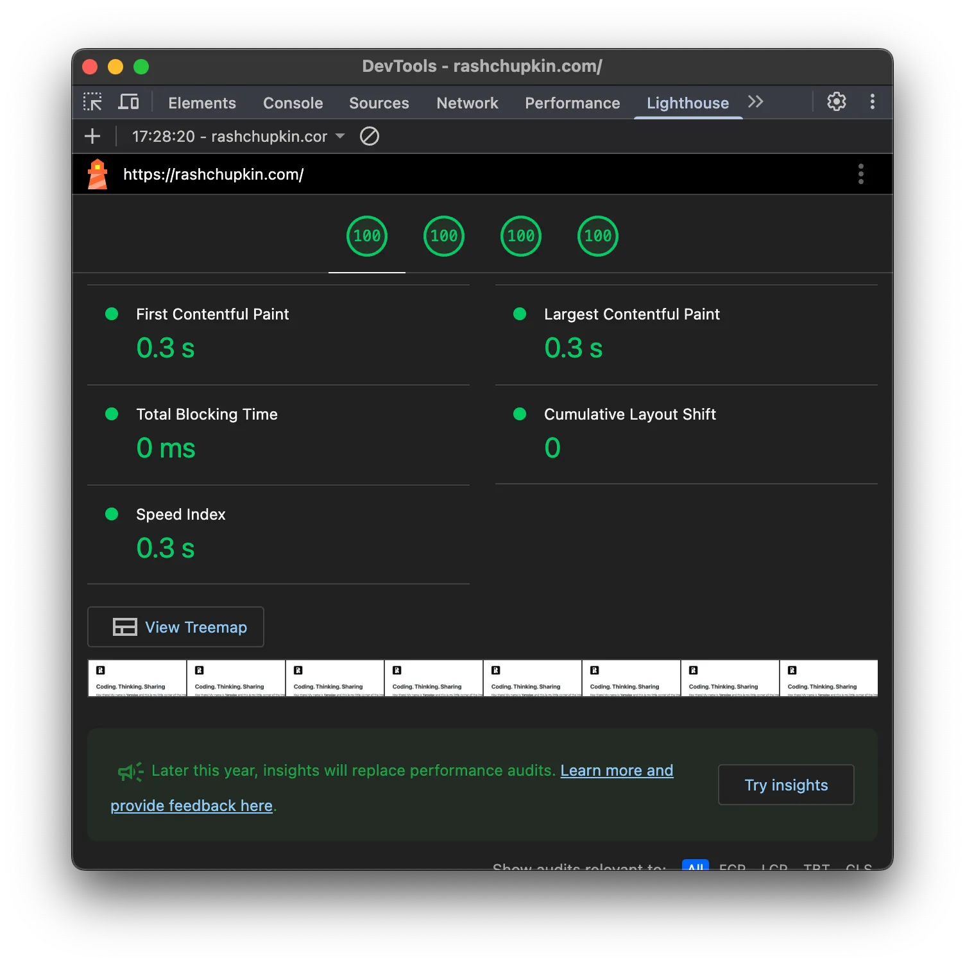Open DevTools customize three-dot menu

click(872, 101)
